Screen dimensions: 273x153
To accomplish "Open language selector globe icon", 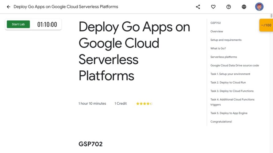I will pos(244,7).
